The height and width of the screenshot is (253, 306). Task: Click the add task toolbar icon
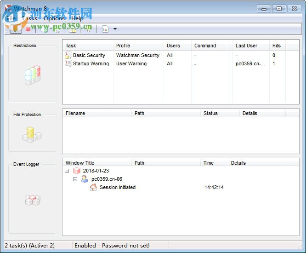tap(45, 29)
